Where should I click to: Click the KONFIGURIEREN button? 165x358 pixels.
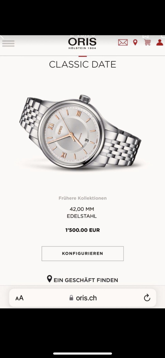click(83, 253)
